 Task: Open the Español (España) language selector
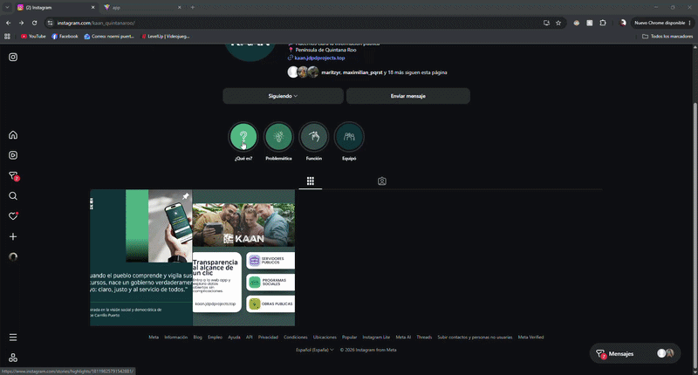tap(315, 350)
